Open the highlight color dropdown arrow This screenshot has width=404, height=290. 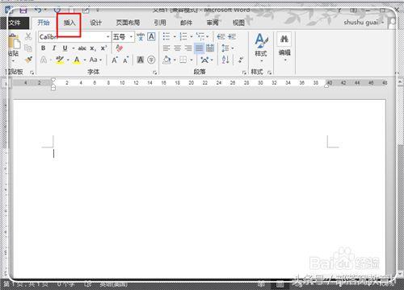pos(68,60)
